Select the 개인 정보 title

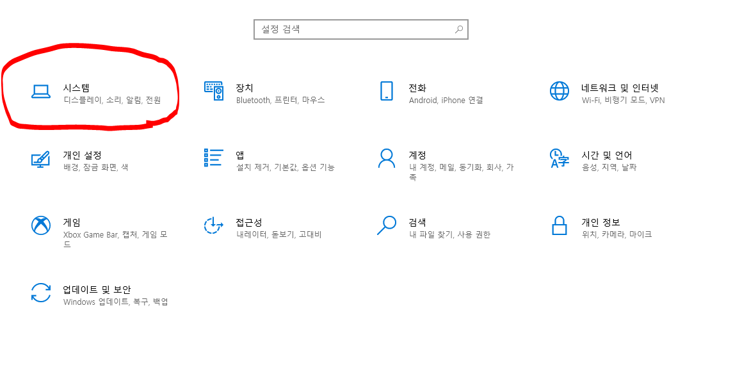click(x=600, y=223)
